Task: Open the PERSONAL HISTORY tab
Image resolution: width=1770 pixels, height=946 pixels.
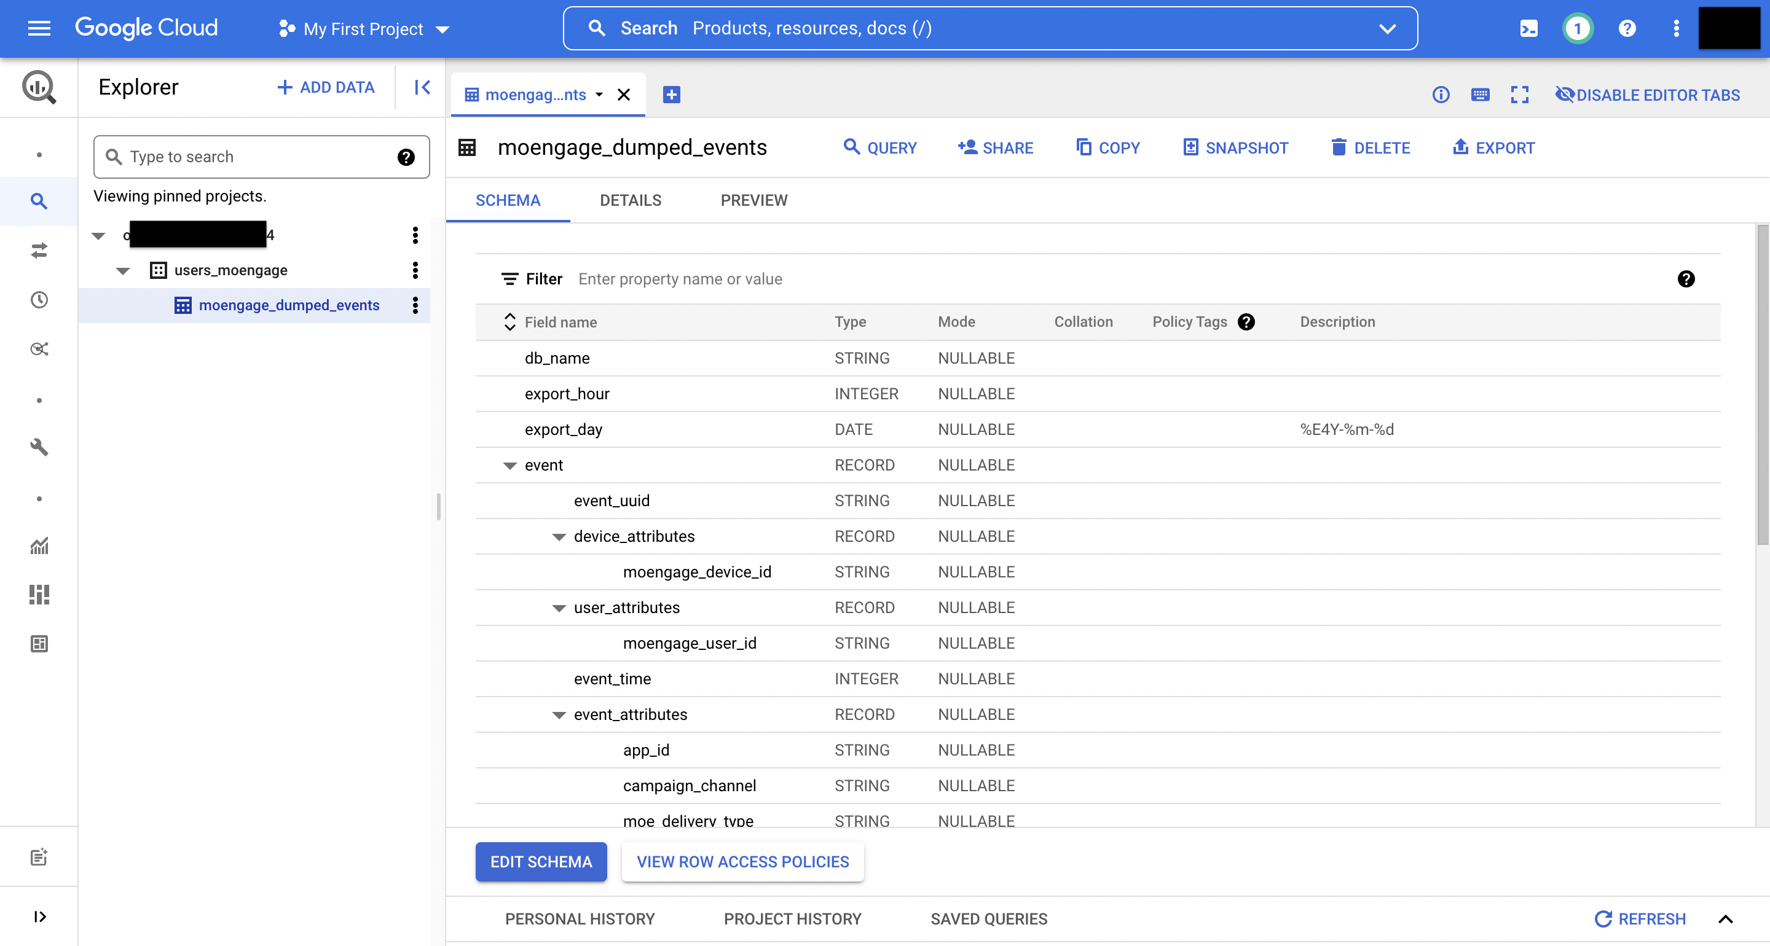Action: coord(580,918)
